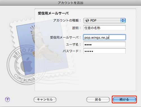The height and width of the screenshot is (107, 141).
Task: Click the globe icon beside POP
Action: point(87,21)
